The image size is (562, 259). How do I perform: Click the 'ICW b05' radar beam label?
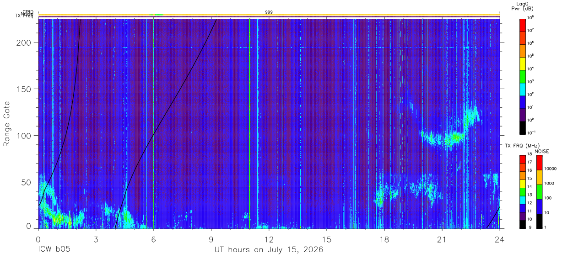[x=54, y=250]
